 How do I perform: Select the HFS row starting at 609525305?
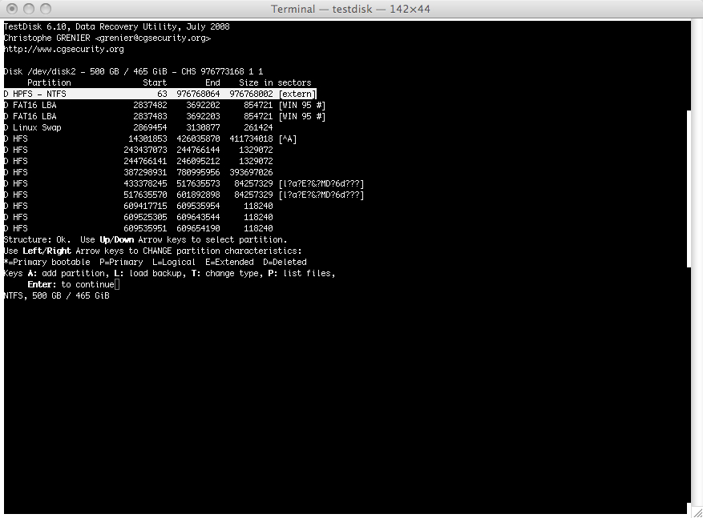point(138,217)
